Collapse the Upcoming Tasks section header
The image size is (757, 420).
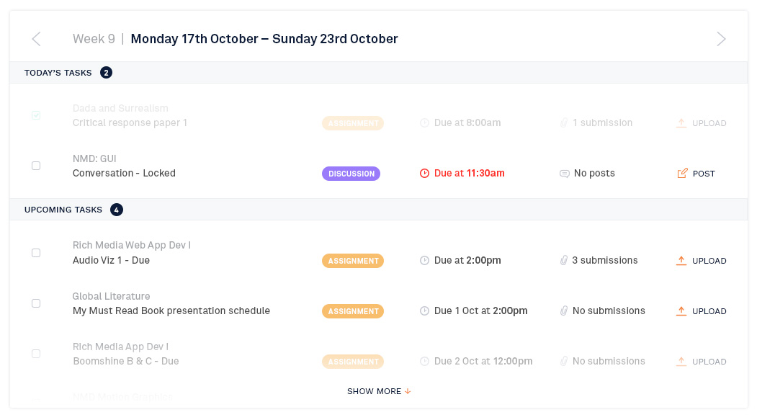coord(379,210)
